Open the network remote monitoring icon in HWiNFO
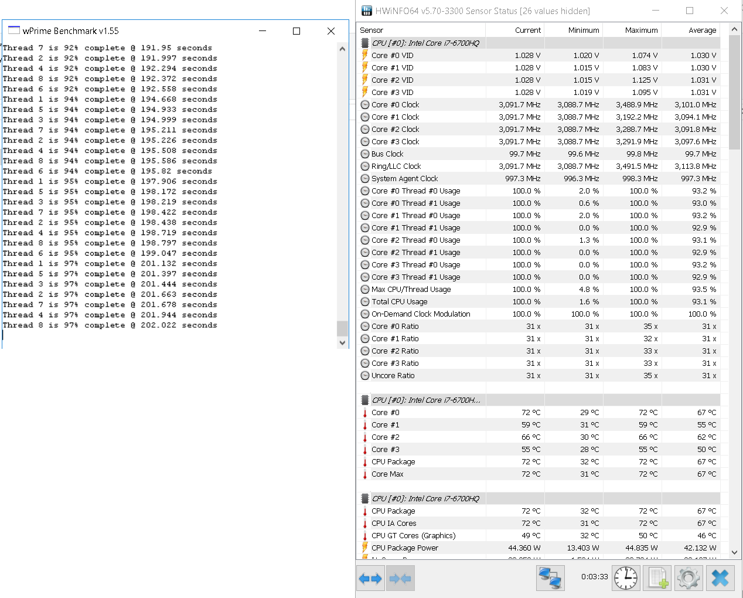Image resolution: width=743 pixels, height=598 pixels. coord(550,577)
